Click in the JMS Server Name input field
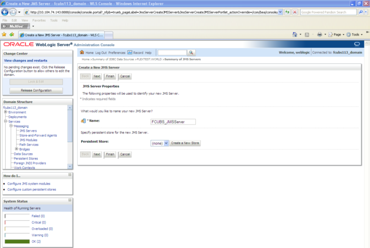 click(x=173, y=121)
